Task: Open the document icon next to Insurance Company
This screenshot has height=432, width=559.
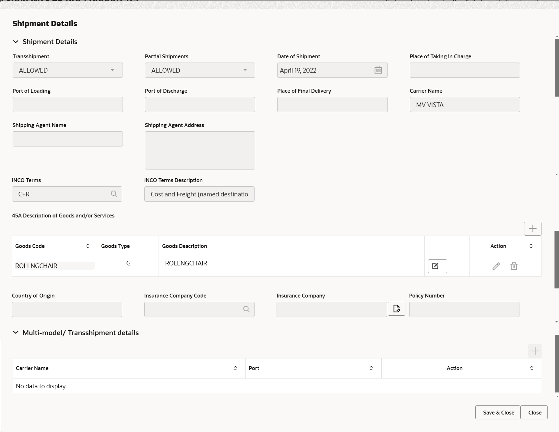Action: (396, 309)
